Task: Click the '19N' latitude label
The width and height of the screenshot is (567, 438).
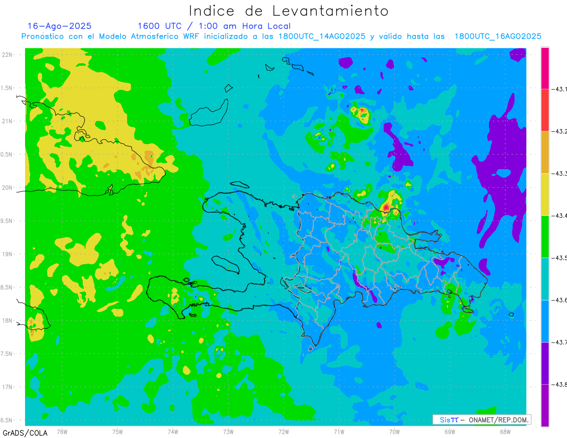Action: pyautogui.click(x=8, y=254)
